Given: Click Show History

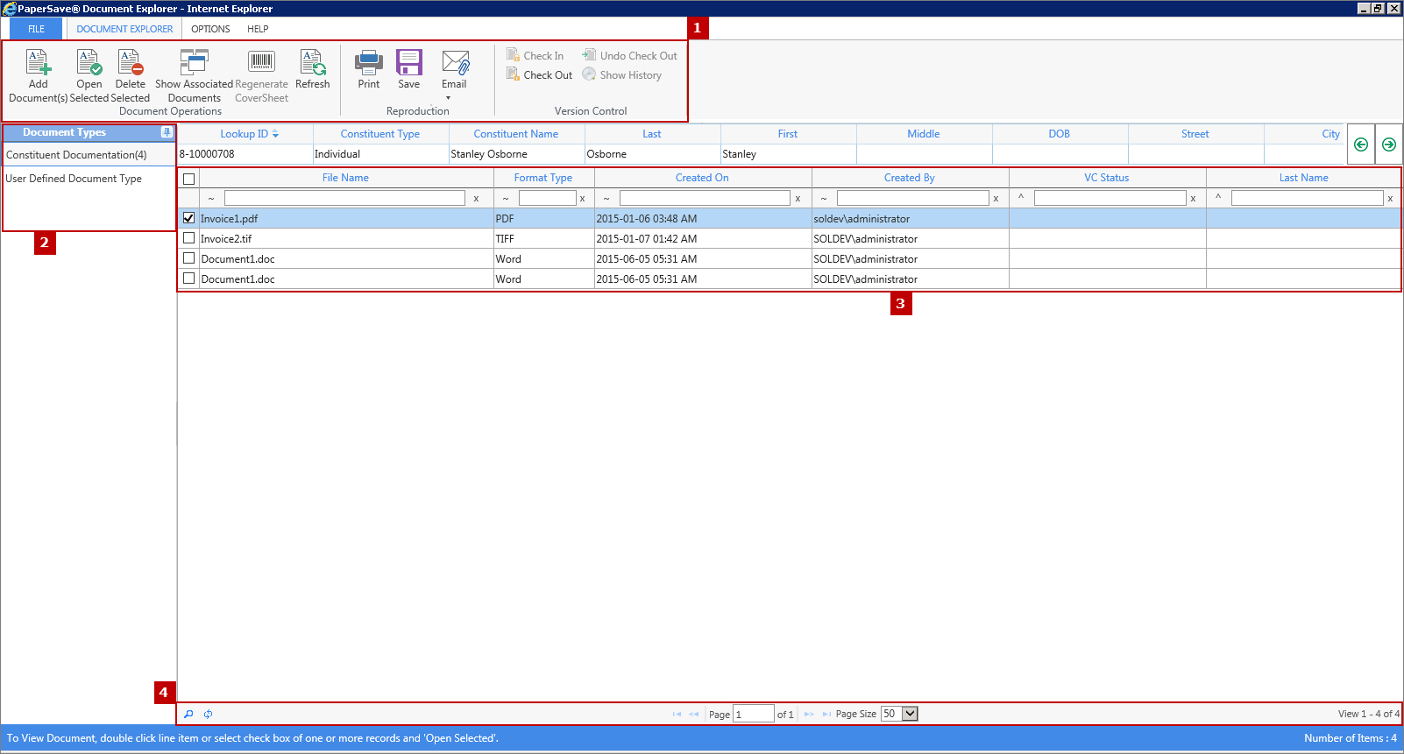Looking at the screenshot, I should pyautogui.click(x=622, y=74).
